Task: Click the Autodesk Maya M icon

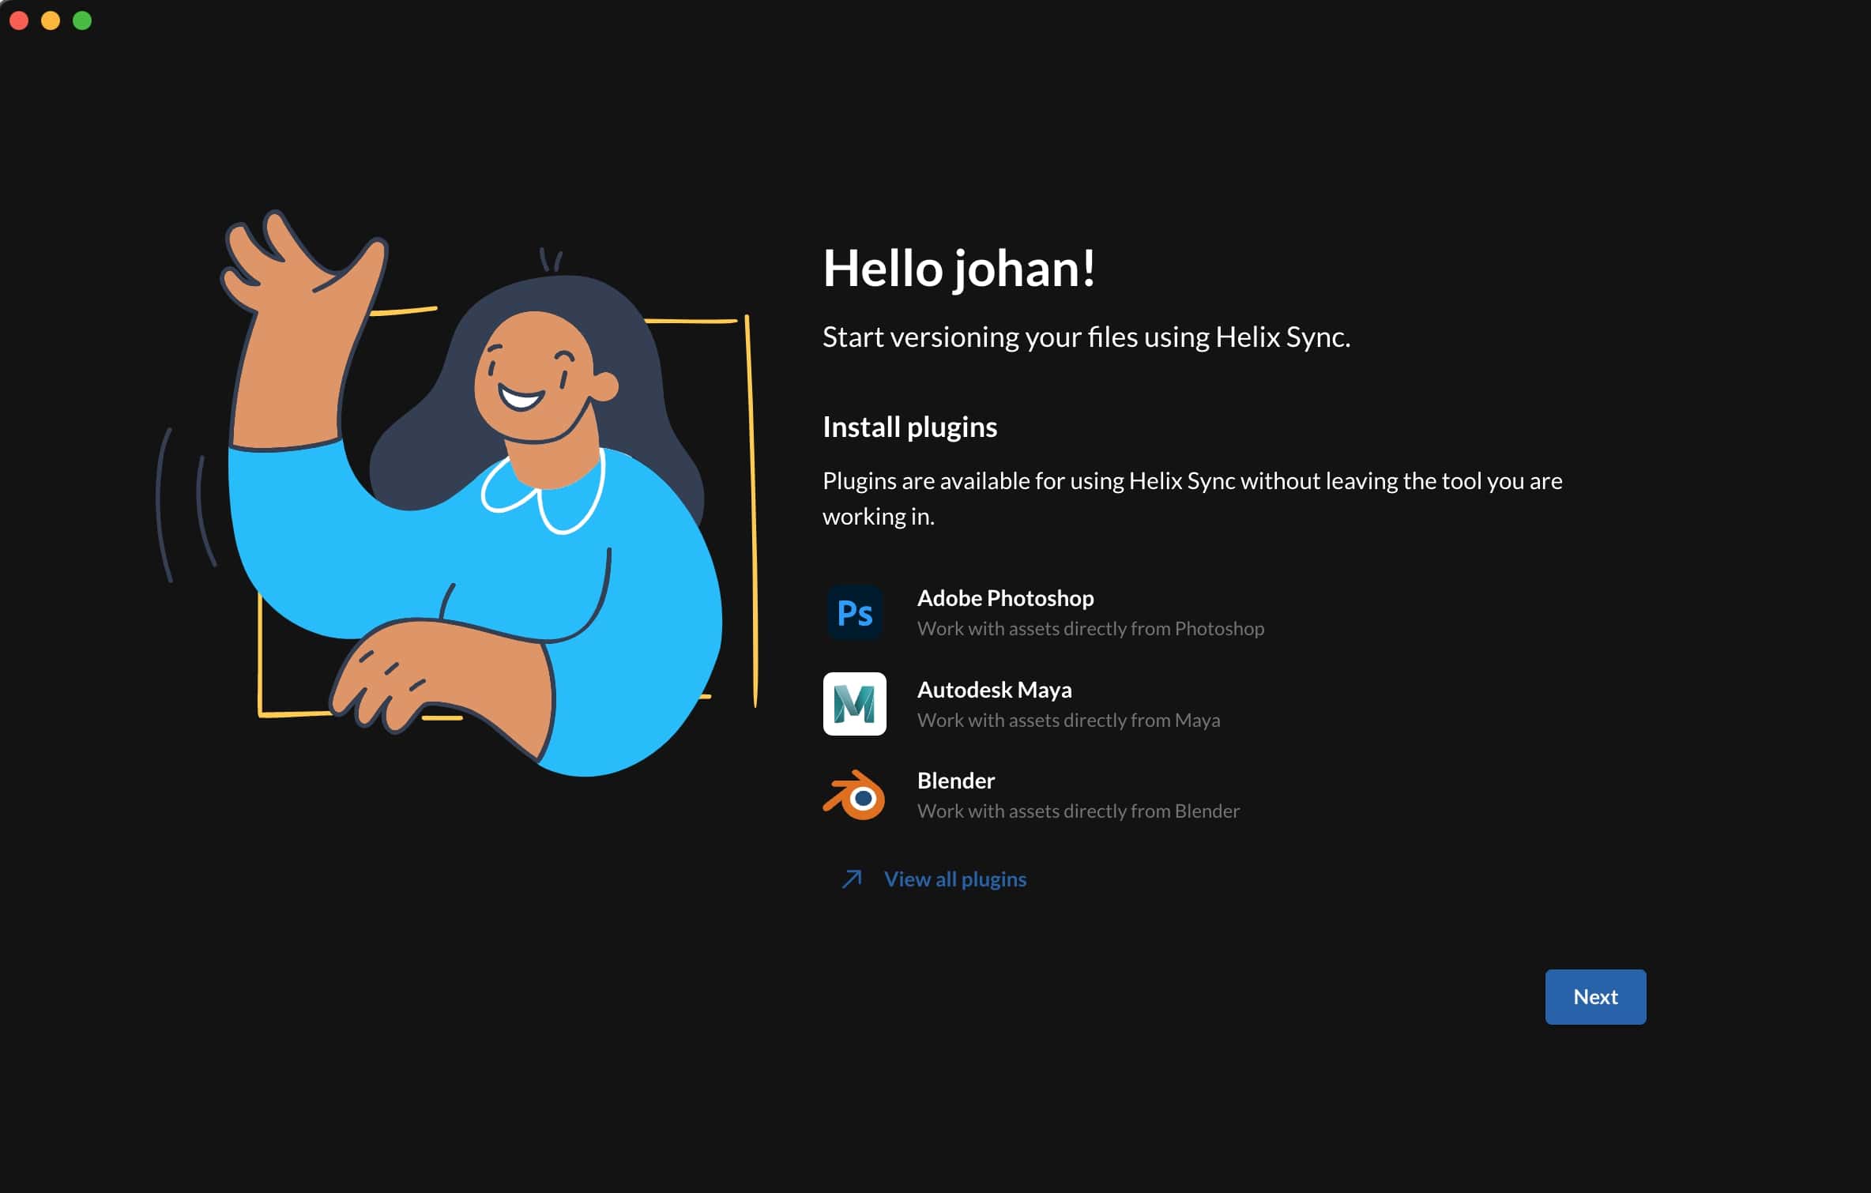Action: [x=854, y=704]
